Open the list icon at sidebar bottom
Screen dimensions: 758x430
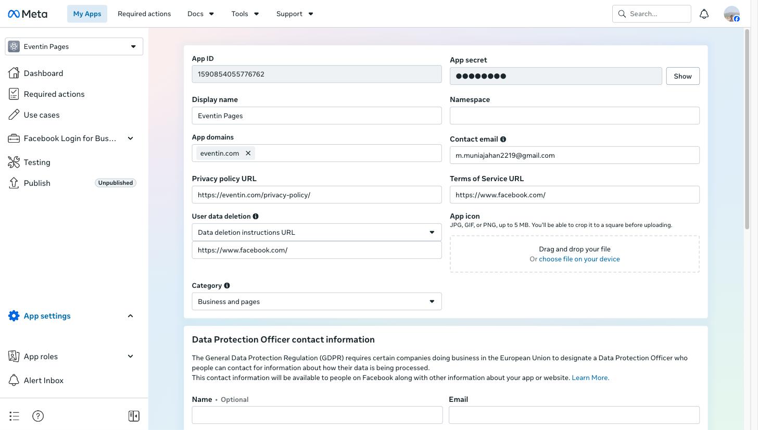click(15, 416)
